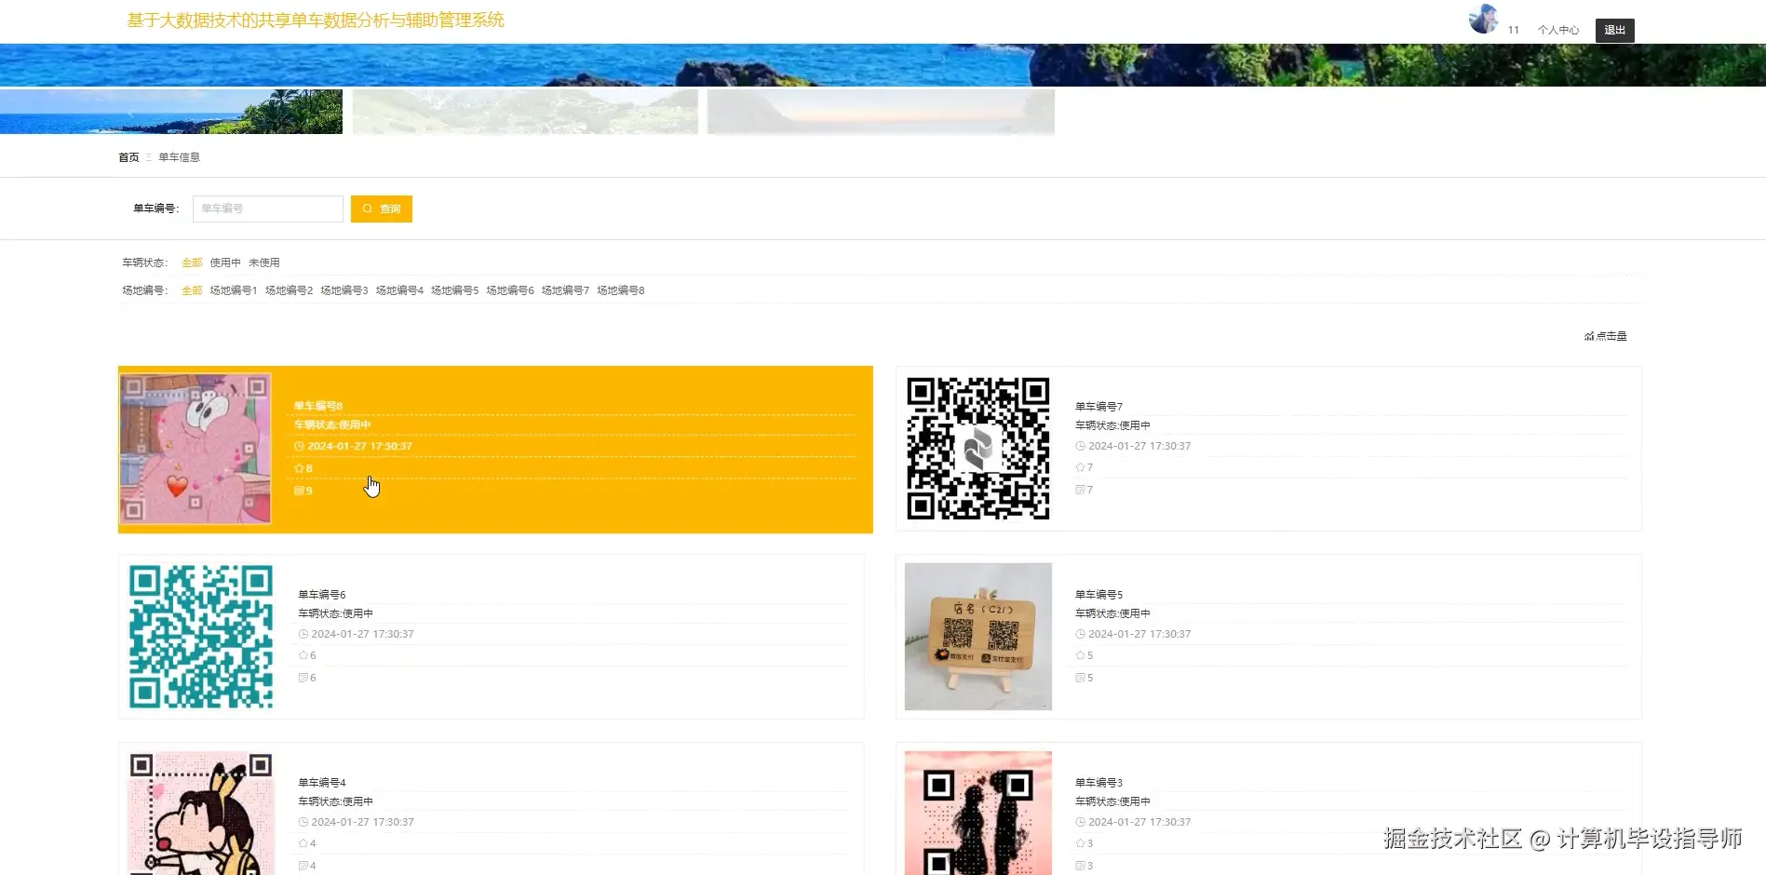
Task: Open the pink QR image of 单车编号3
Action: pyautogui.click(x=978, y=813)
